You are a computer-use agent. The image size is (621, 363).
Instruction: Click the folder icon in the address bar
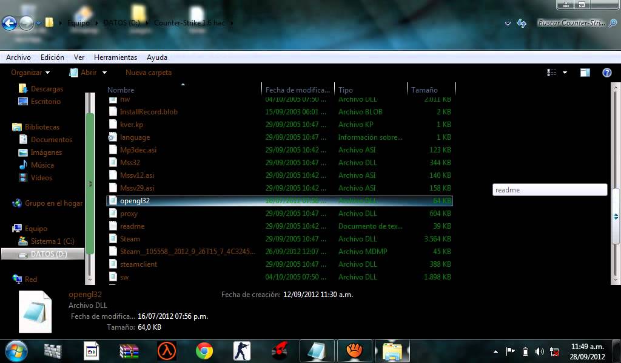[49, 22]
